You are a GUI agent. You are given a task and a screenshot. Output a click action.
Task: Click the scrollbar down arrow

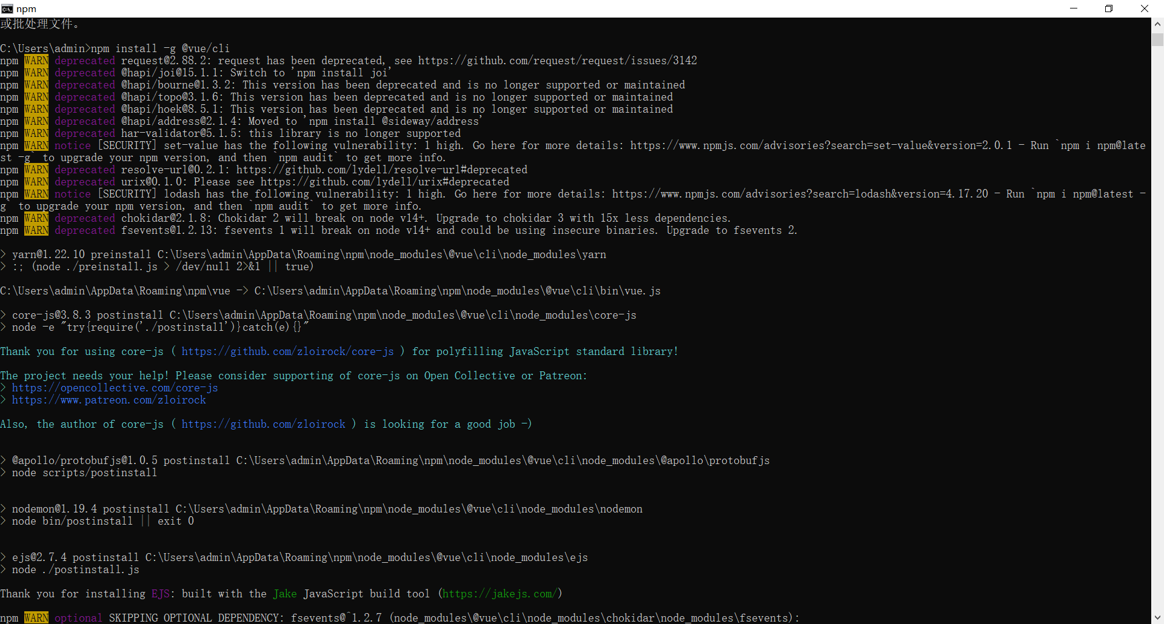pyautogui.click(x=1157, y=617)
